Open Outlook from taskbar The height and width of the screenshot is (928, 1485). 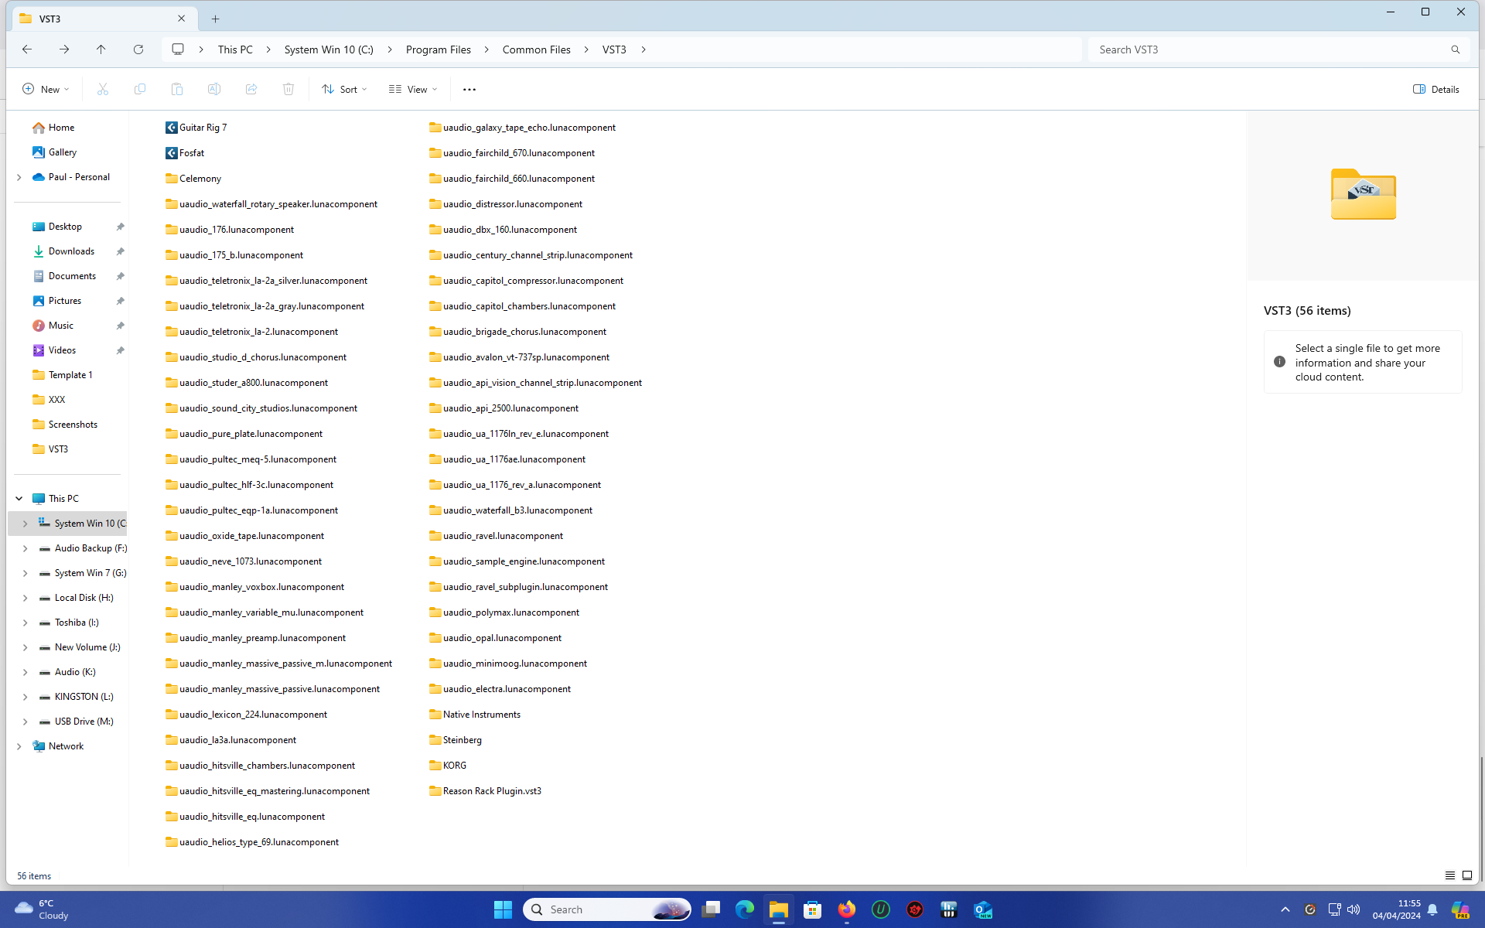[983, 909]
